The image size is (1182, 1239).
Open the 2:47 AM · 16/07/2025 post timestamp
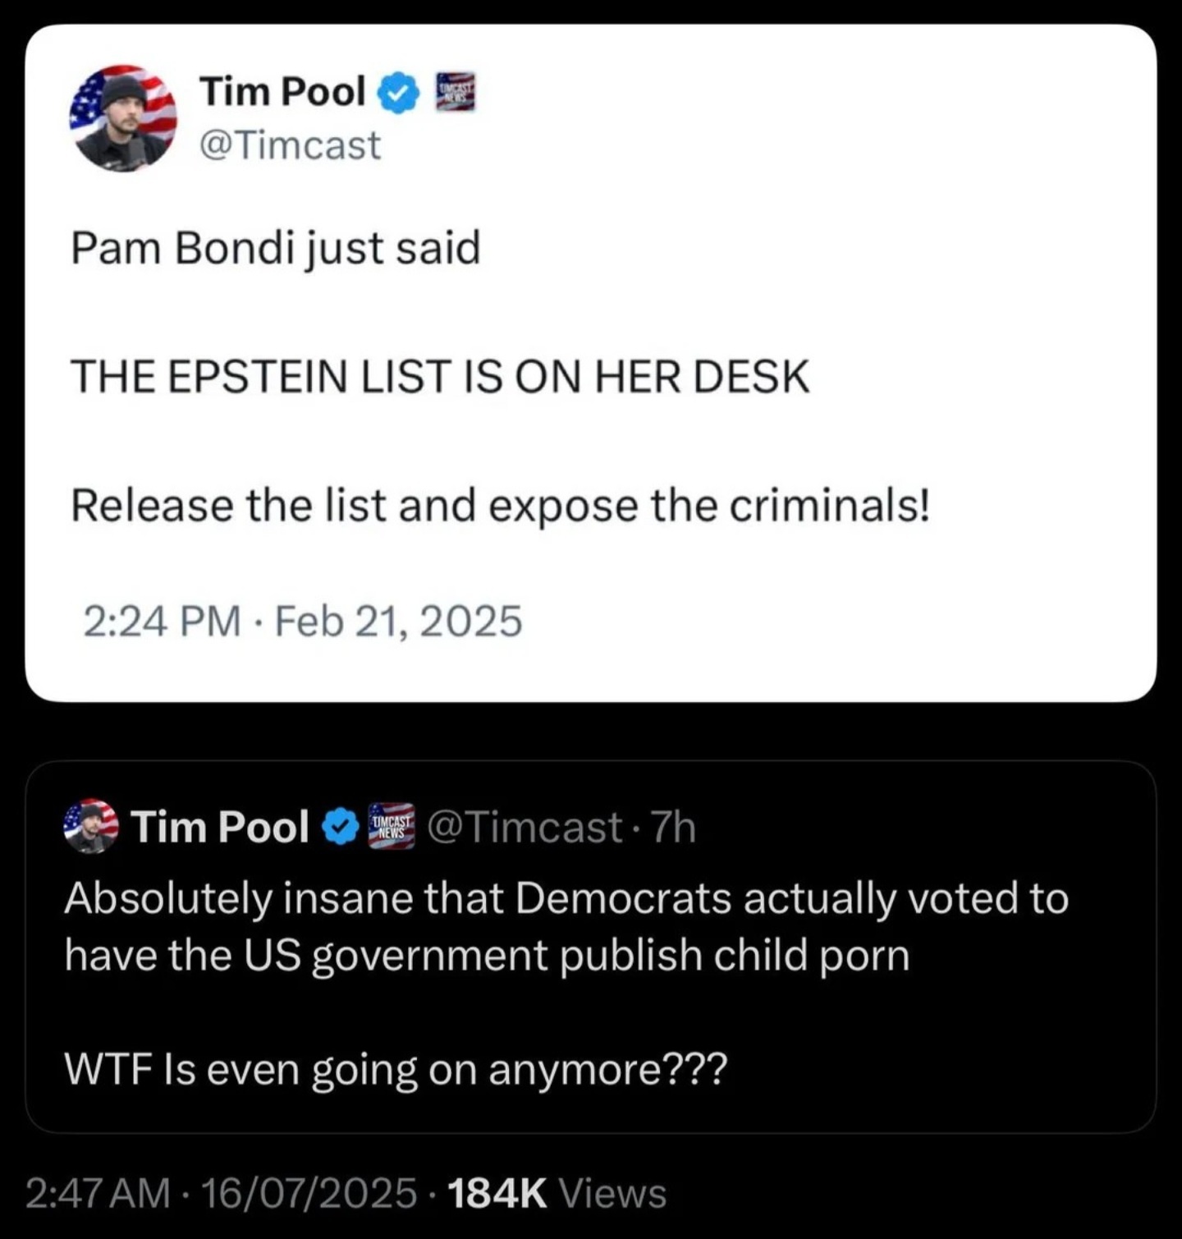click(222, 1193)
